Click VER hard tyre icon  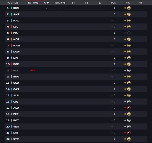129,127
